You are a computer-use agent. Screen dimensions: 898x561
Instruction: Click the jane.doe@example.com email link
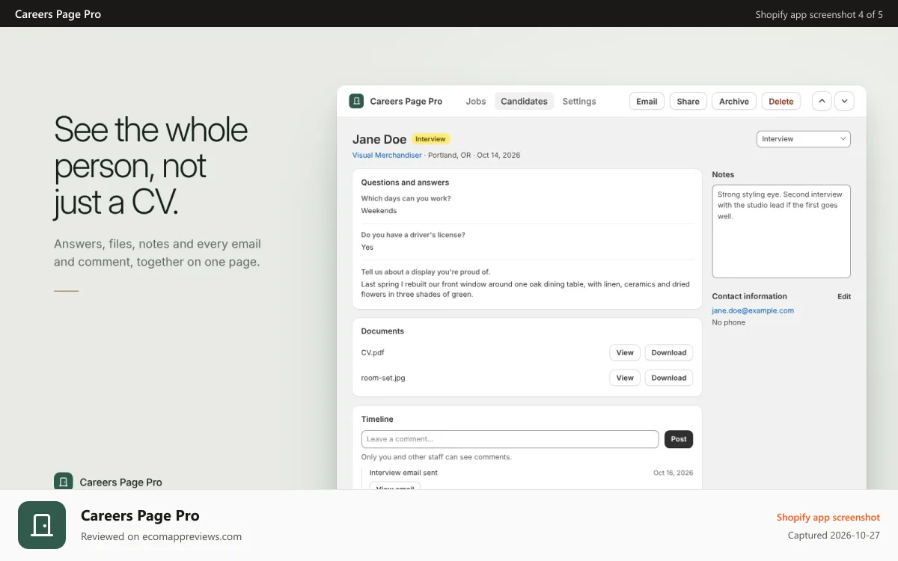753,310
